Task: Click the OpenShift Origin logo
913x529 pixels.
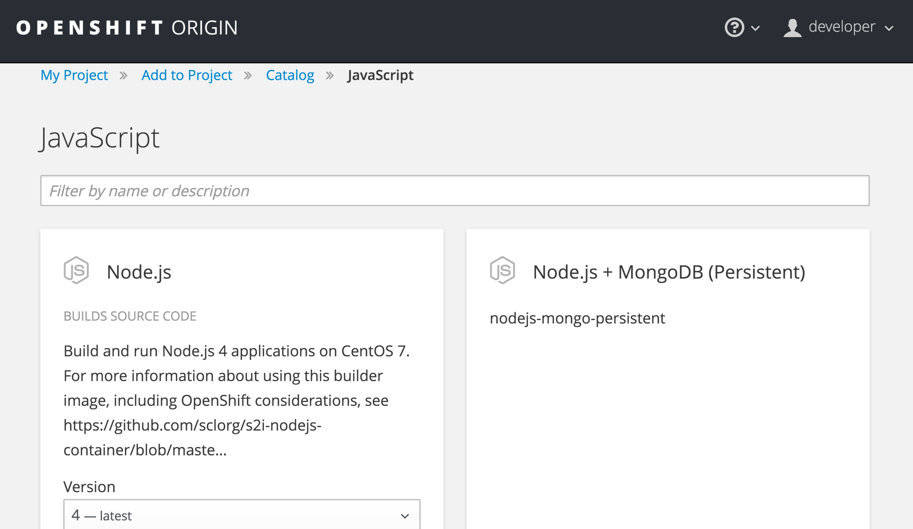Action: coord(127,28)
